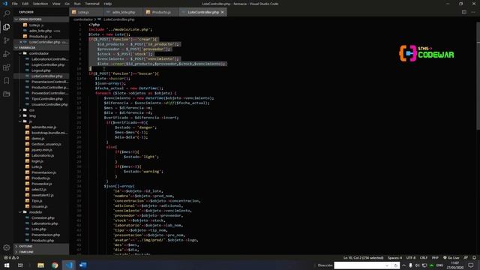Screen dimensions: 480x270
Task: Open the Go menu
Action: point(67,4)
